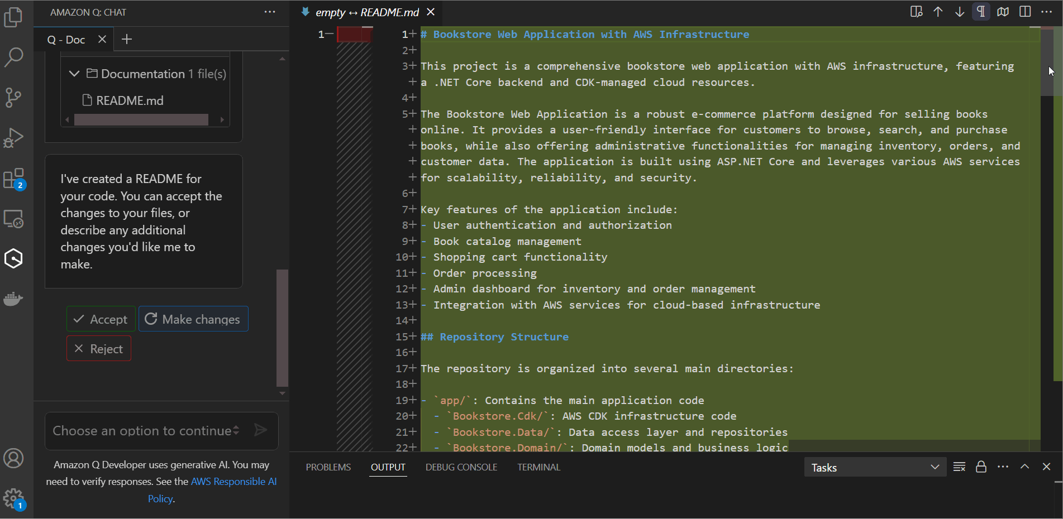Accept the README changes
The image size is (1063, 519).
(x=101, y=319)
